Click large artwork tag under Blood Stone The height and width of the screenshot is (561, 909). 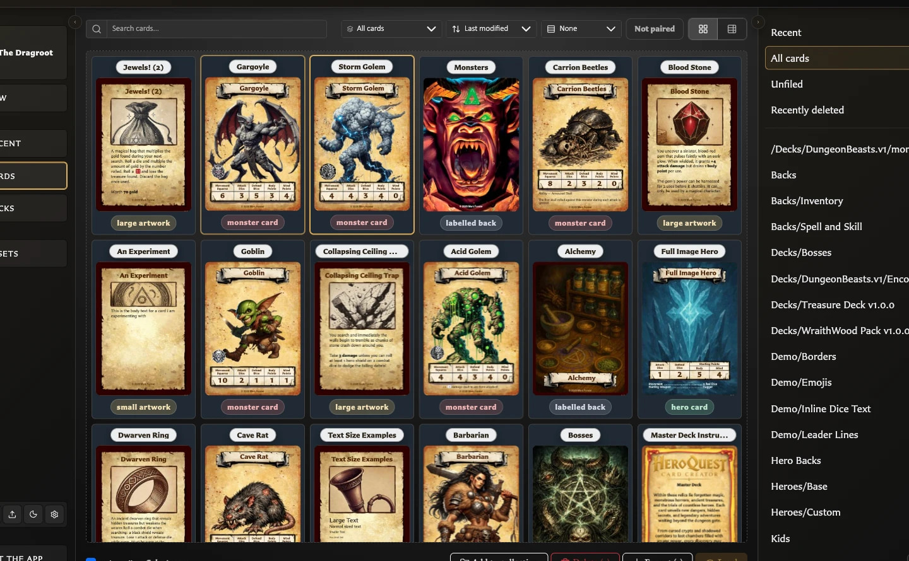(689, 223)
